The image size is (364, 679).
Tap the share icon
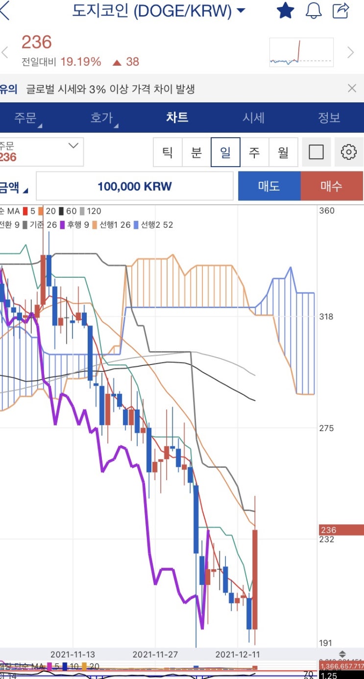click(x=340, y=10)
